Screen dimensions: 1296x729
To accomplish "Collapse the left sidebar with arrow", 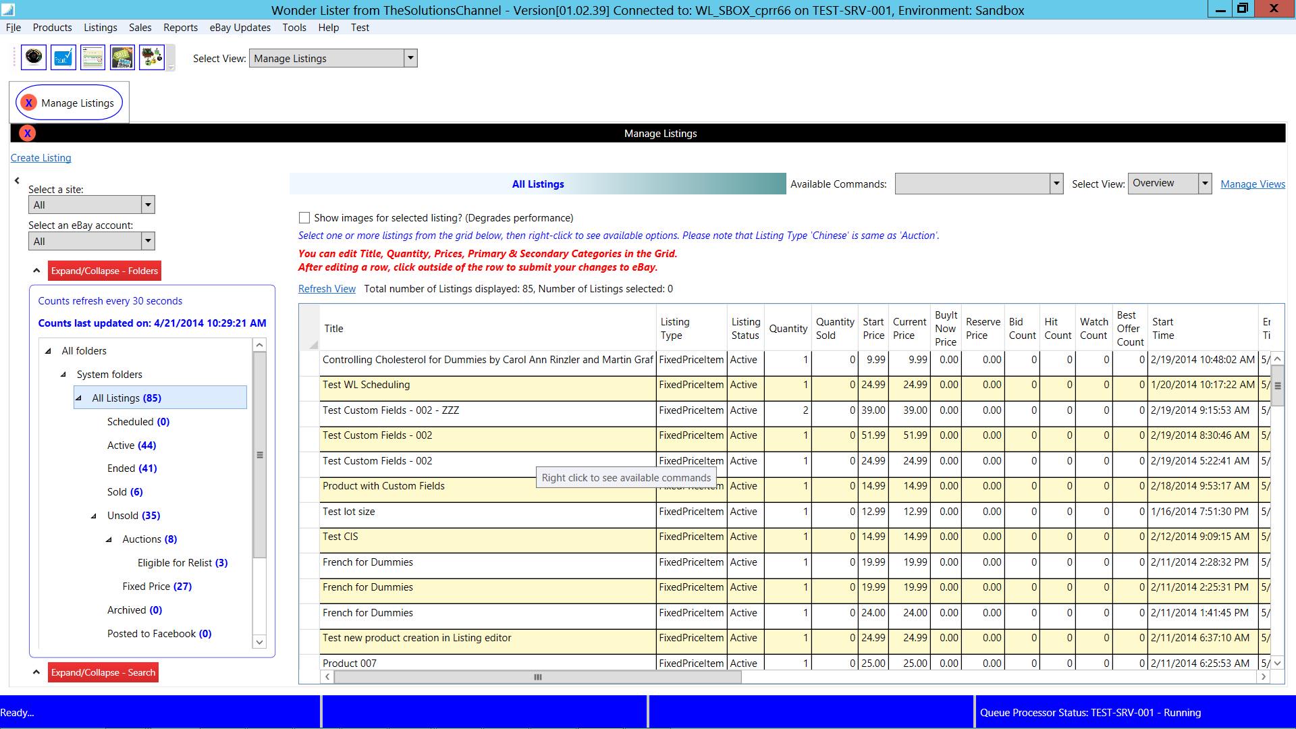I will click(x=17, y=180).
